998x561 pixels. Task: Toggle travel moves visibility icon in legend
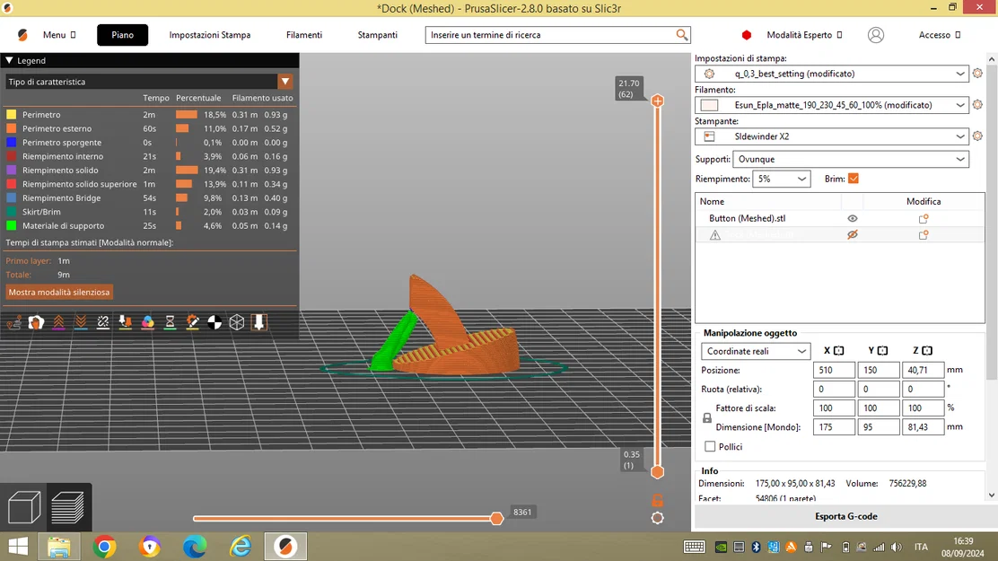click(14, 323)
